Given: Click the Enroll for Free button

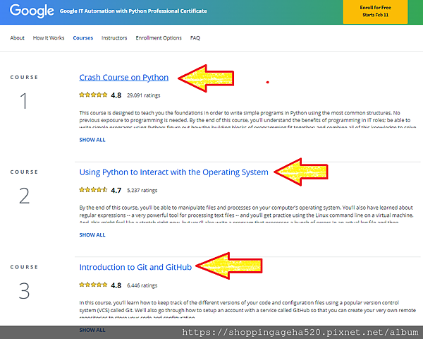Looking at the screenshot, I should point(375,11).
